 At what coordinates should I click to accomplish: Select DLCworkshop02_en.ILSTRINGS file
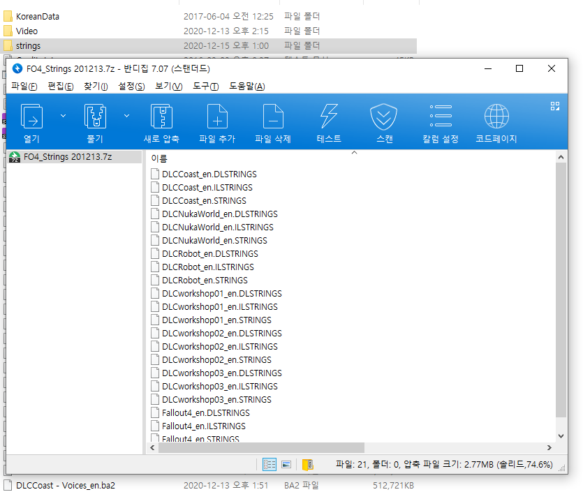point(220,347)
